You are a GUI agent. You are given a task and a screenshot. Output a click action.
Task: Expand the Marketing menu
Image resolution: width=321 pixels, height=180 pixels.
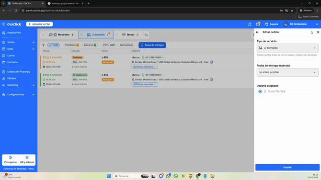coord(18,85)
